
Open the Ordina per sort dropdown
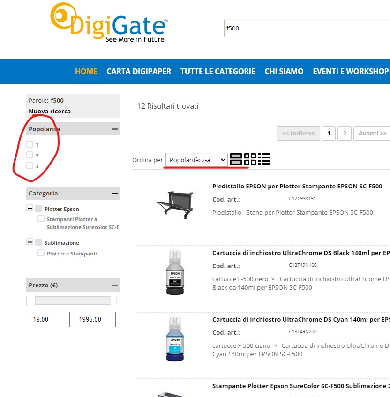pos(196,160)
